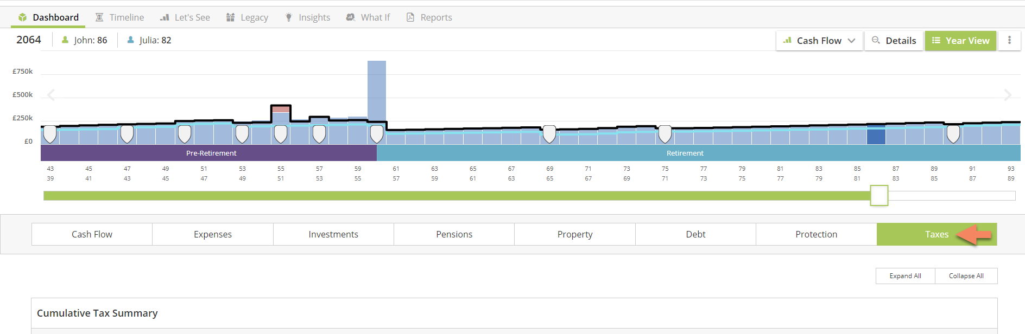Click the Let's See chart icon
The height and width of the screenshot is (334, 1025).
point(164,17)
